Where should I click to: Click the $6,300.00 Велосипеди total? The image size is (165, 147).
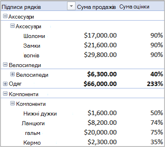pyautogui.click(x=102, y=74)
